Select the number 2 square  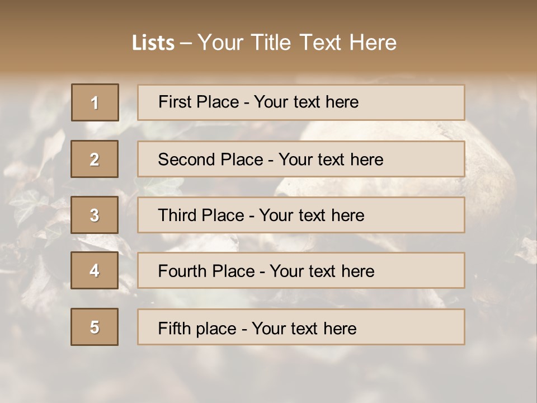coord(95,159)
